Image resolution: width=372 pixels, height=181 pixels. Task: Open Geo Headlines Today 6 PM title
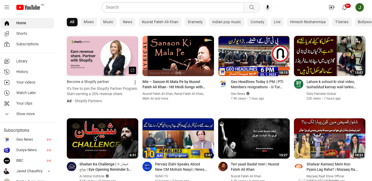257,84
